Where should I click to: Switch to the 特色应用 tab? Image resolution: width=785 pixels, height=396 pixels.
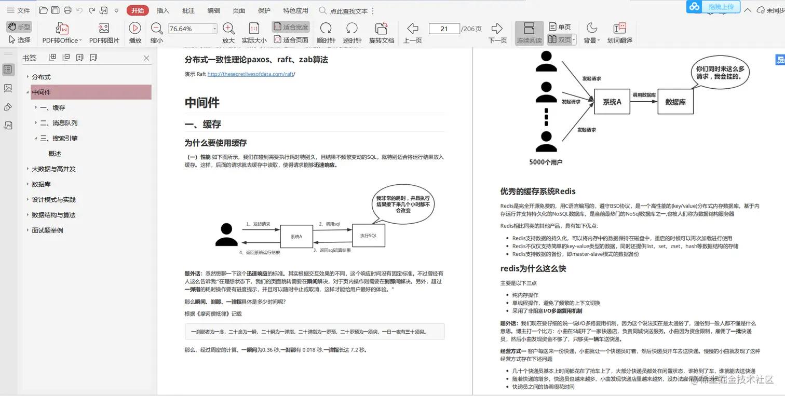[295, 10]
